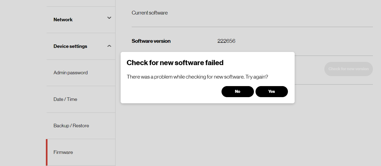Viewport: 381px width, 166px height.
Task: Click the Software version label
Action: tap(151, 41)
